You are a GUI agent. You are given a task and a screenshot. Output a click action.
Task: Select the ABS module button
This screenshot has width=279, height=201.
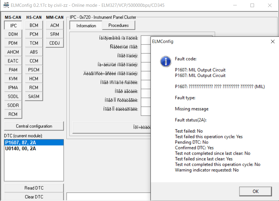tap(34, 52)
